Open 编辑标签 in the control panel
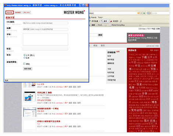The height and width of the screenshot is (136, 173). [x=111, y=63]
